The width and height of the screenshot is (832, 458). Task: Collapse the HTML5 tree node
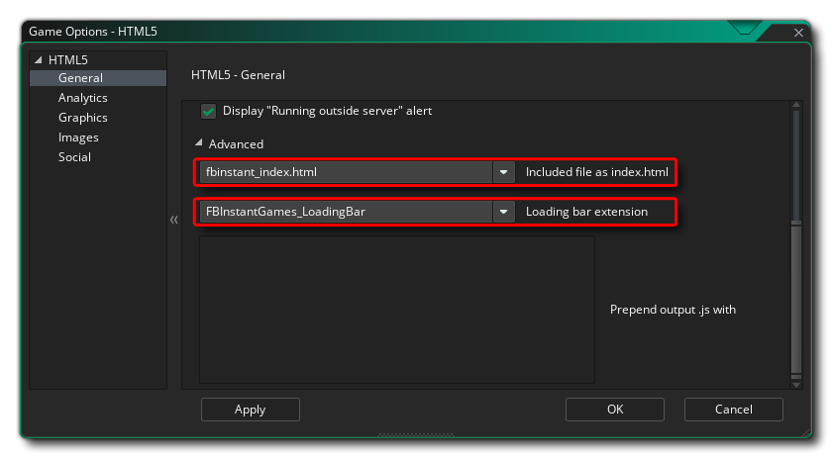[39, 60]
